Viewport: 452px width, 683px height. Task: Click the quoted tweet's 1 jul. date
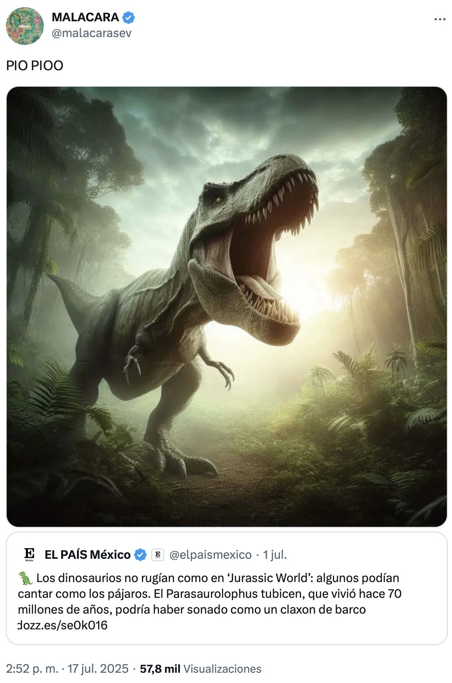[x=275, y=555]
